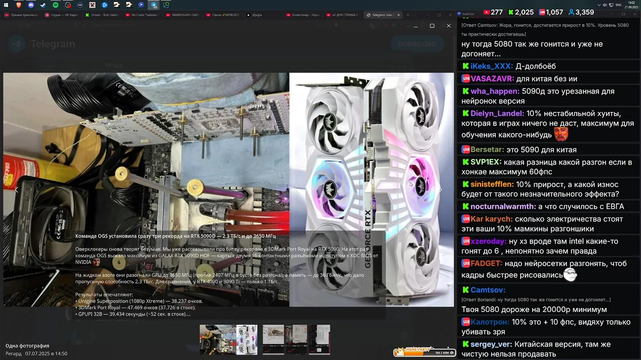Go to next photo with right arrow
Screen dimensions: 641x360
440,189
